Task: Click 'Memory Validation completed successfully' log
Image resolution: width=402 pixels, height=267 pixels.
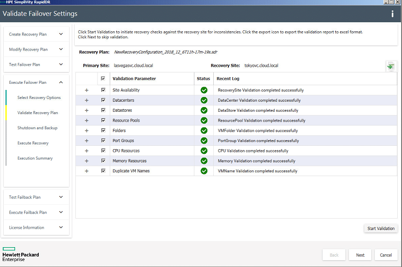Action: point(257,161)
